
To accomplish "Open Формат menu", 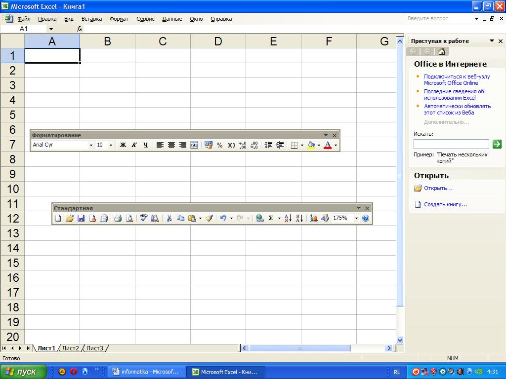I will point(119,19).
